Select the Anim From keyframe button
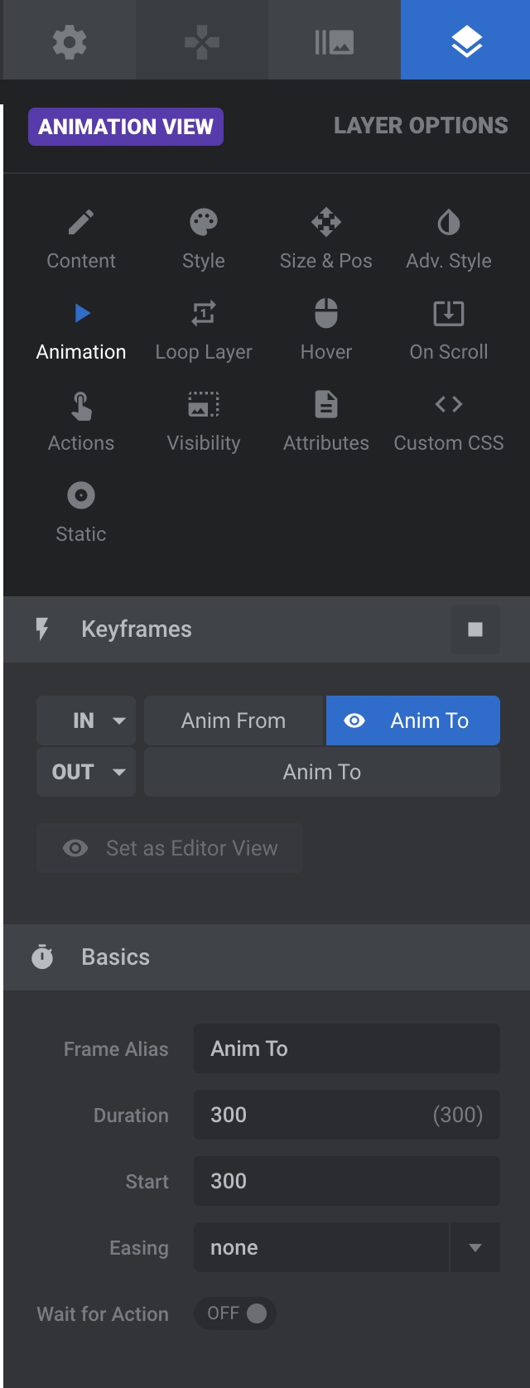The image size is (530, 1388). coord(234,721)
